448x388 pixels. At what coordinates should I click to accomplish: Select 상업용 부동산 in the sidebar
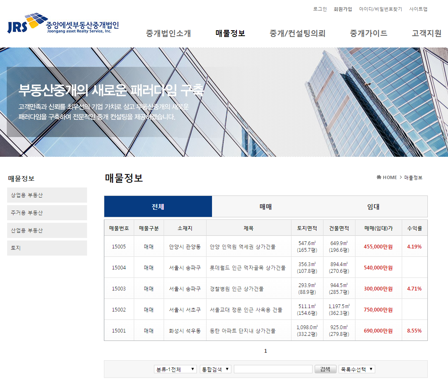coord(47,195)
